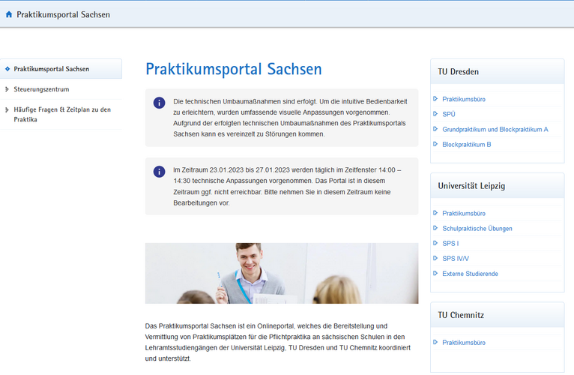Open TU Dresden Praktikumsbüro link
574x375 pixels.
click(464, 99)
